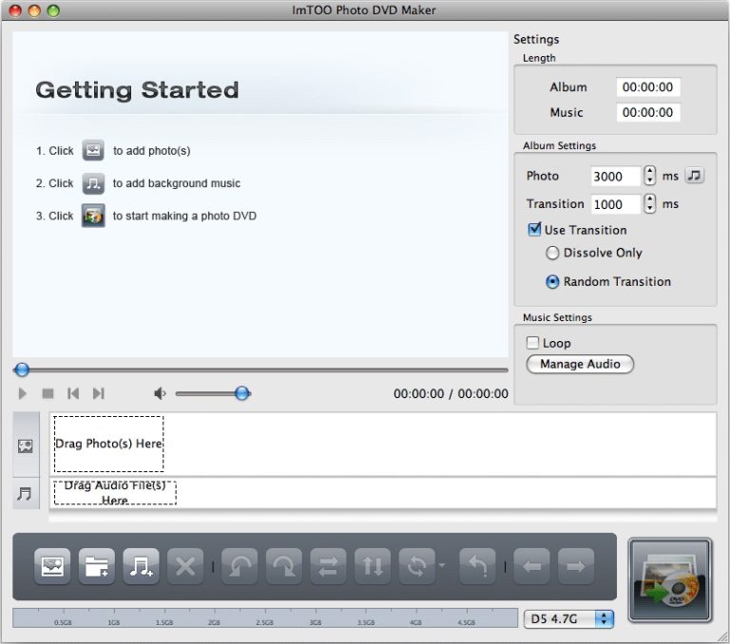Click the Manage Audio button
730x644 pixels.
(580, 365)
